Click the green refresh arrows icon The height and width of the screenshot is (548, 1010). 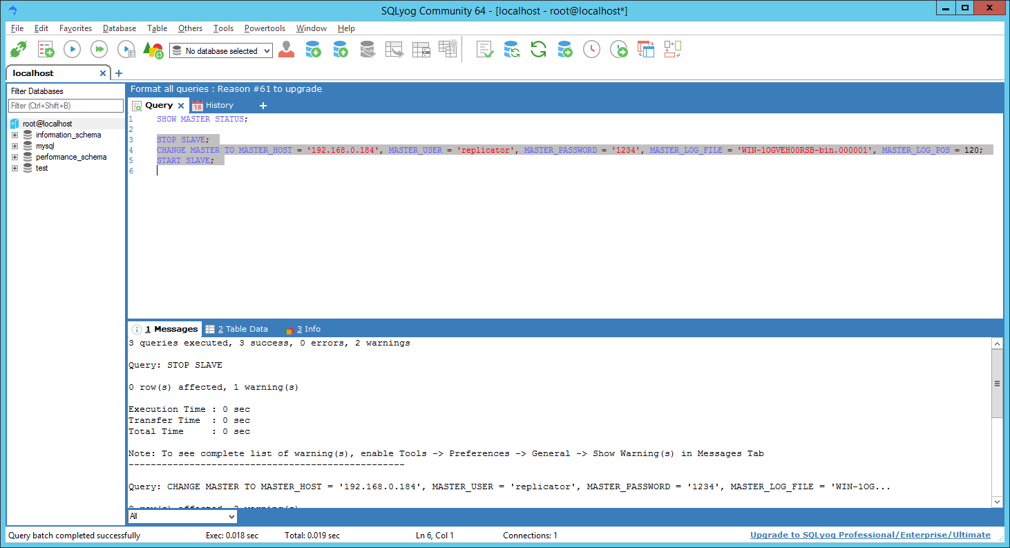539,50
